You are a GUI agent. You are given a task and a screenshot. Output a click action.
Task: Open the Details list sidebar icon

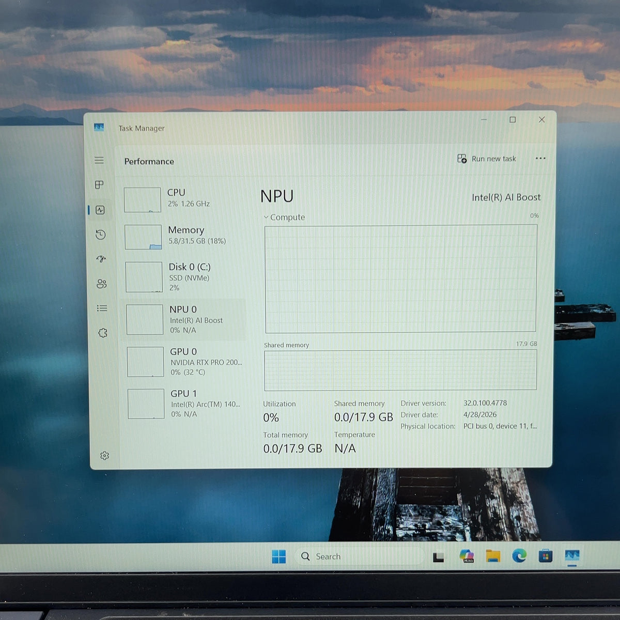102,308
